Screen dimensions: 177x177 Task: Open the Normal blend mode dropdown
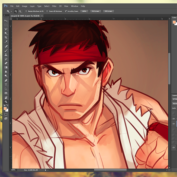tap(175, 104)
